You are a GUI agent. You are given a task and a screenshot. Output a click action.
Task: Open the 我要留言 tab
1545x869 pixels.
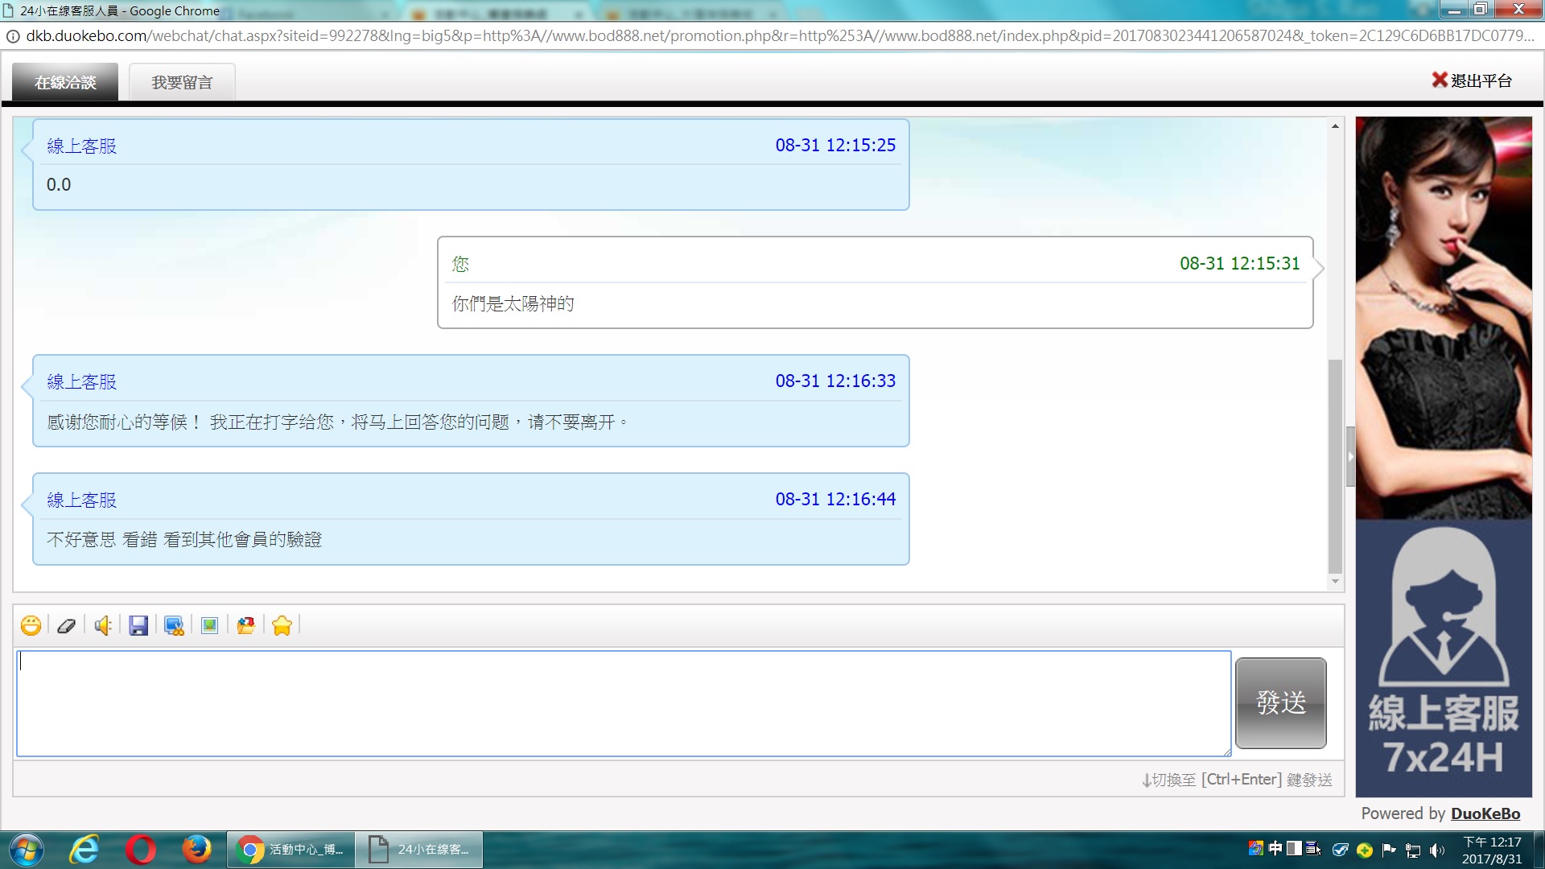182,82
